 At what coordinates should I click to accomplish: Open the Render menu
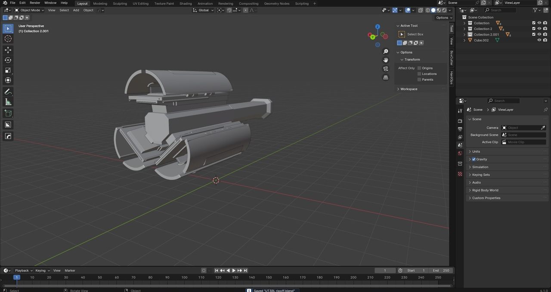click(35, 3)
